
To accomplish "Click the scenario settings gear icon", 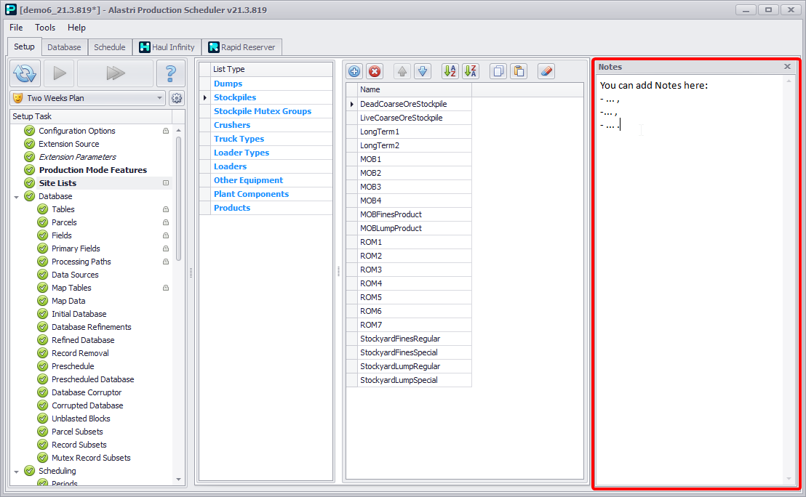I will click(176, 98).
